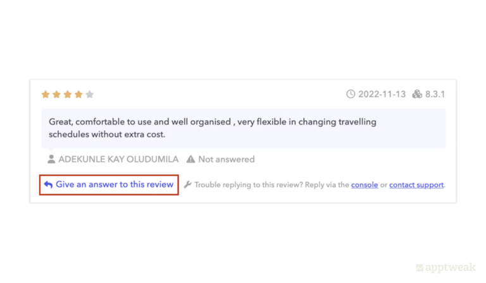Click the fourth orange rating star
Viewport: 486px width, 283px height.
click(x=78, y=95)
